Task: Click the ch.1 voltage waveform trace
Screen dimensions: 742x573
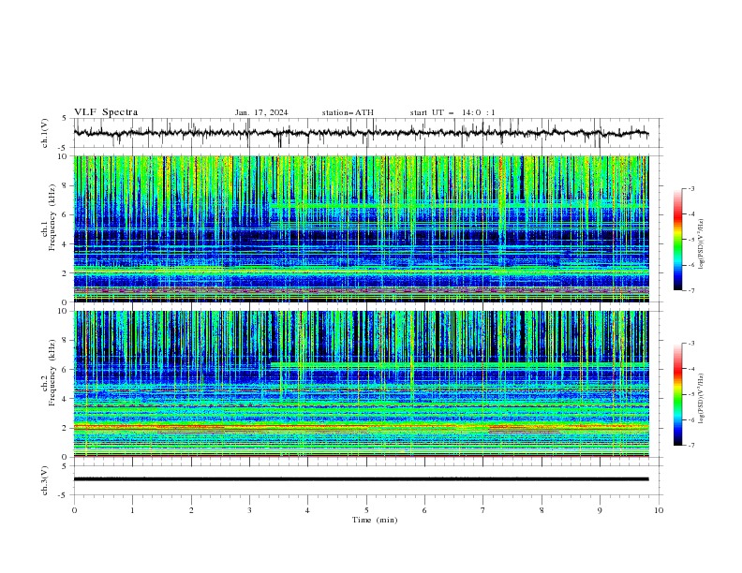Action: click(x=361, y=133)
